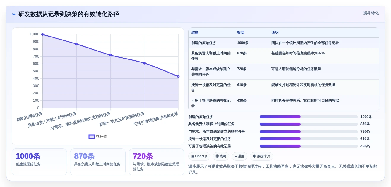Select the 870条 stat card
This screenshot has height=187, width=391.
tap(98, 162)
